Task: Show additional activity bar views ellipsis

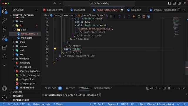Action: (x=4, y=65)
